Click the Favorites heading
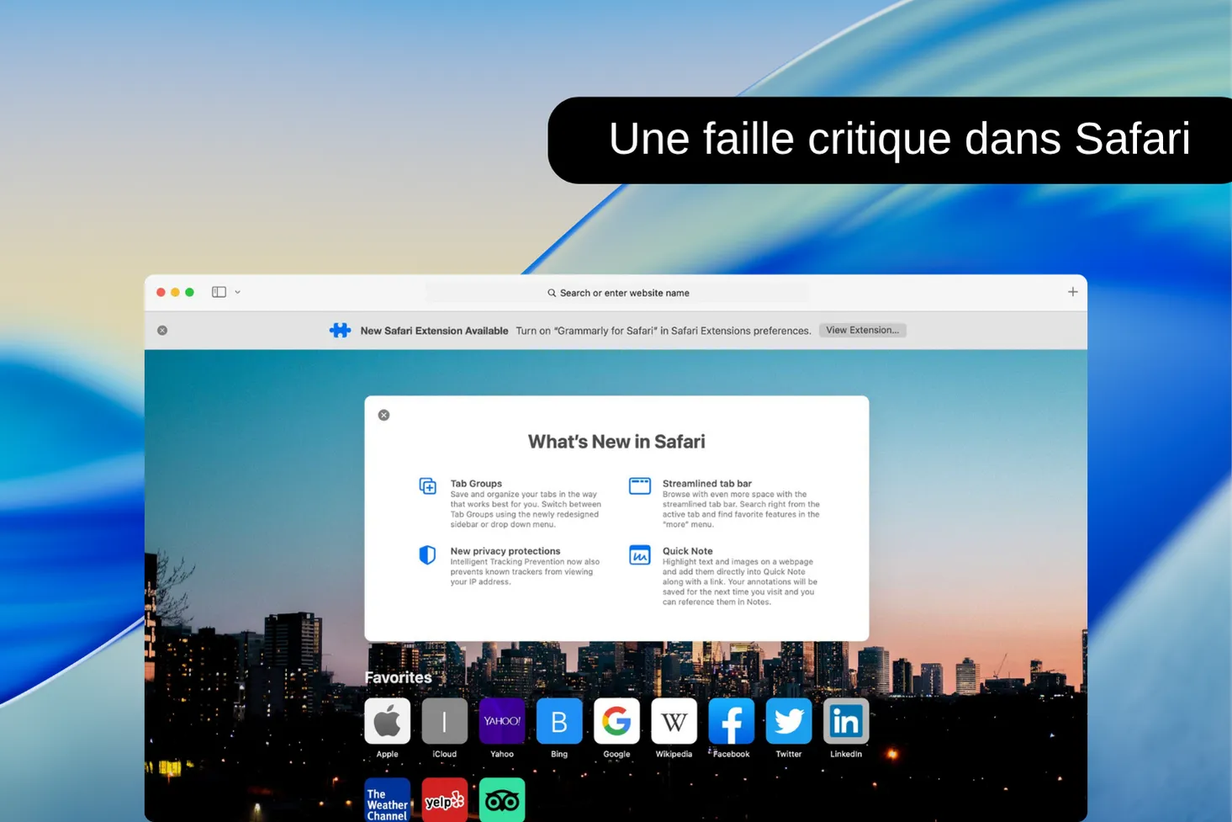Screen dimensions: 1232x822 (398, 677)
